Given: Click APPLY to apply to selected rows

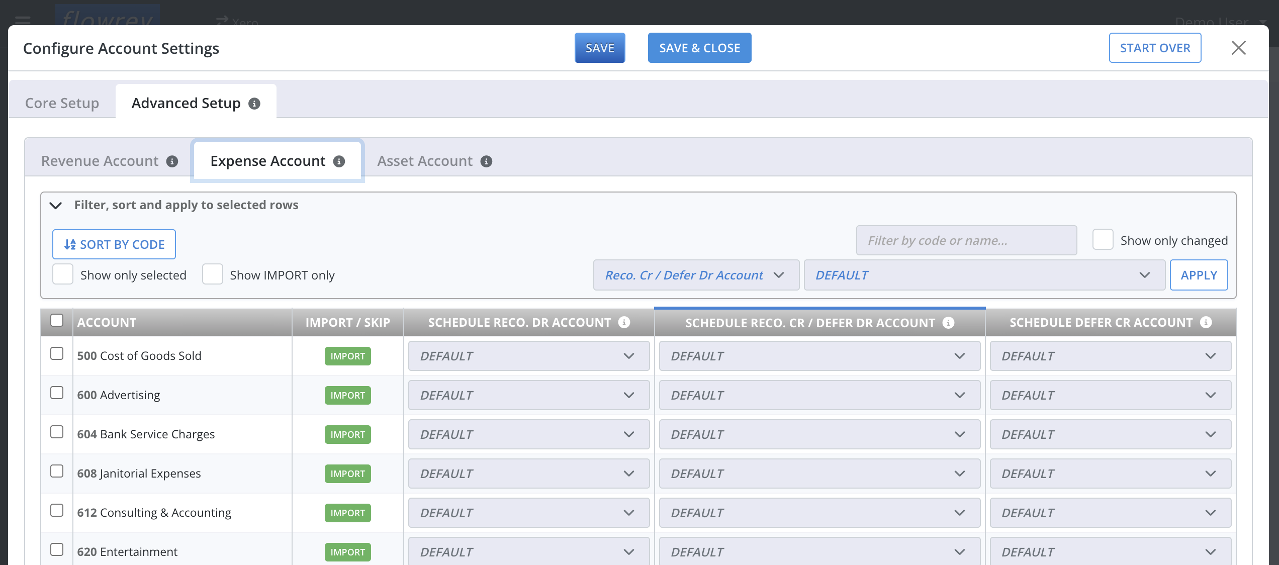Looking at the screenshot, I should pos(1199,275).
